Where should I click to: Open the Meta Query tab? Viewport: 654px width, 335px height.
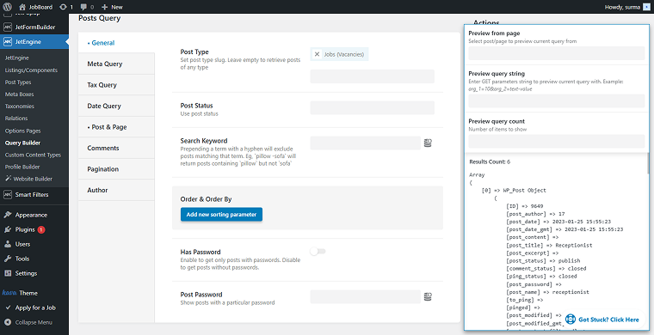coord(116,64)
